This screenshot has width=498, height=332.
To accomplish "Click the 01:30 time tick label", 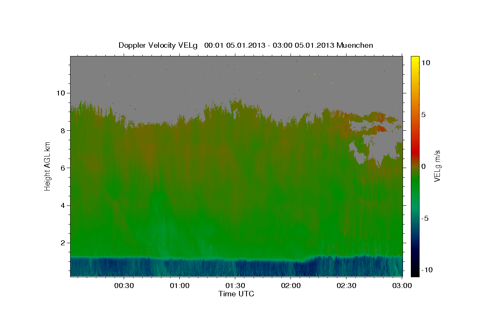I will [x=235, y=286].
